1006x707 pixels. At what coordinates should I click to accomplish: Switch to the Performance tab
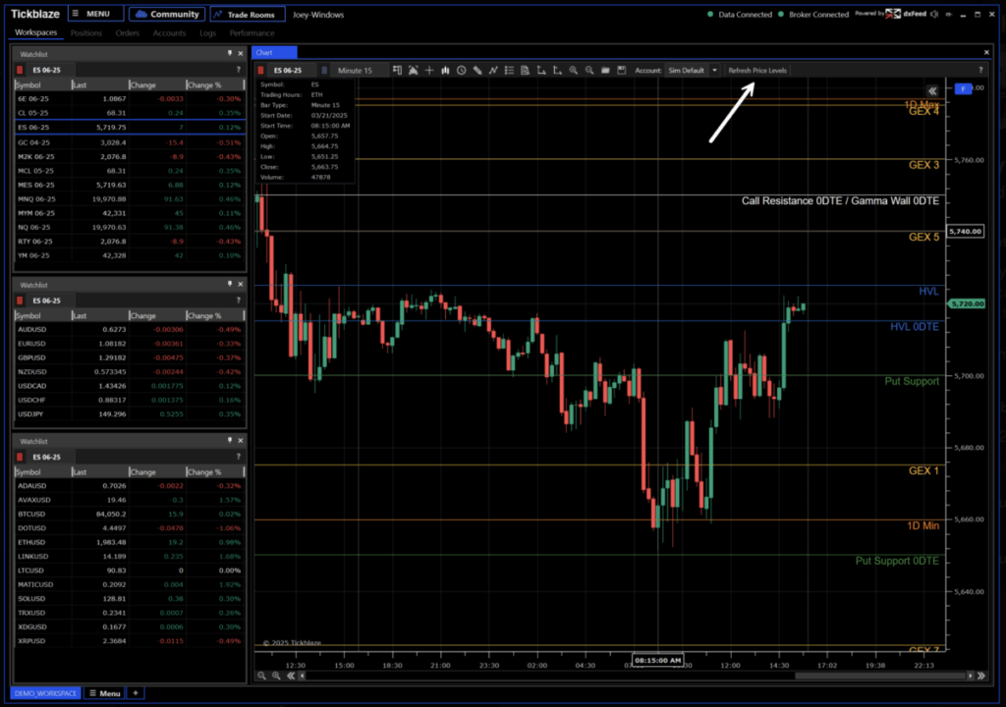point(252,33)
